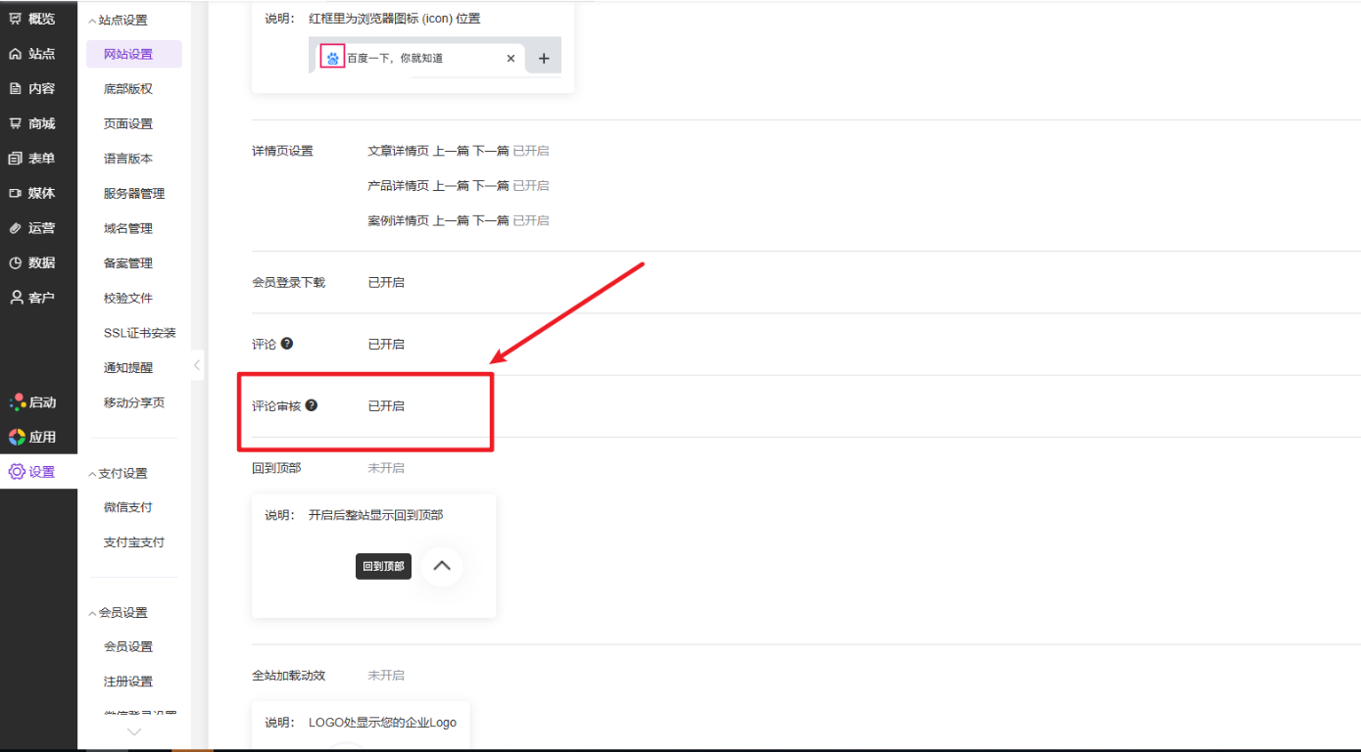Screen dimensions: 1361x752
Task: Click the Baidu paw icon in the tab preview
Action: tap(332, 58)
